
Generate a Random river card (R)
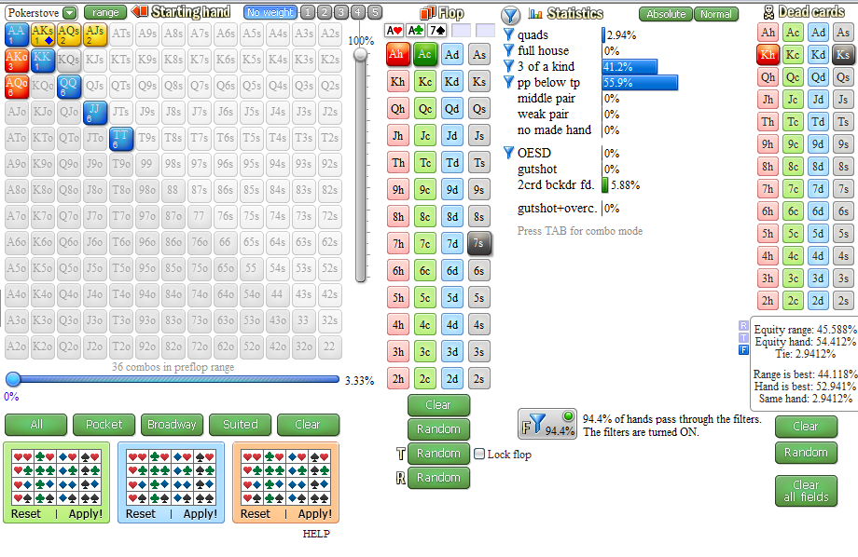coord(438,478)
